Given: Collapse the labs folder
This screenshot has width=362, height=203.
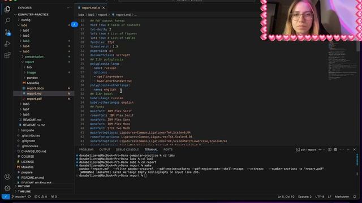Looking at the screenshot, I should click(24, 25).
